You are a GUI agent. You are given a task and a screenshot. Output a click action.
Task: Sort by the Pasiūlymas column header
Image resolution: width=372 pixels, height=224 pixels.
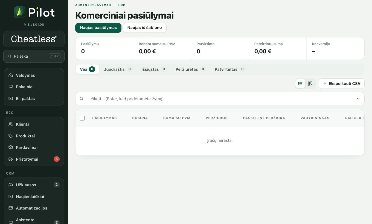point(104,118)
